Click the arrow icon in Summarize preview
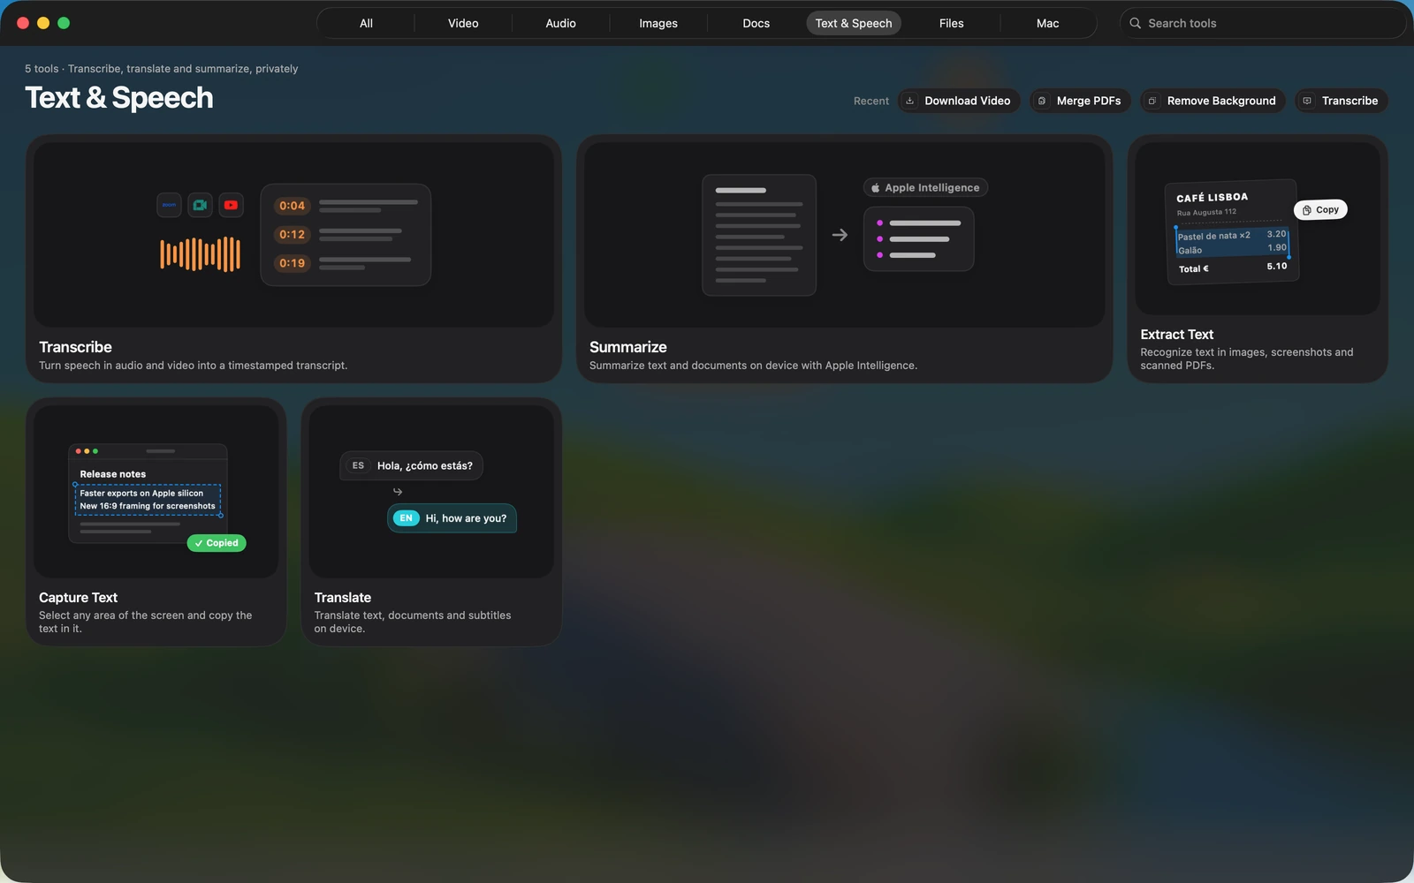This screenshot has width=1414, height=883. (840, 235)
